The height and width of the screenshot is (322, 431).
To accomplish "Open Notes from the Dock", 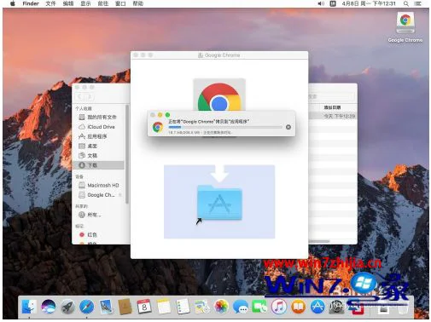I will (x=164, y=307).
